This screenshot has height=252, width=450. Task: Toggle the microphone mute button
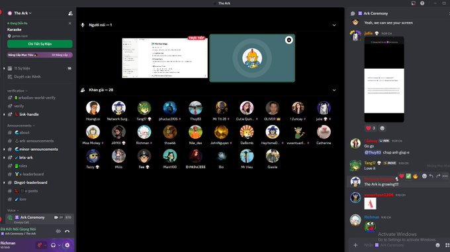(x=40, y=245)
